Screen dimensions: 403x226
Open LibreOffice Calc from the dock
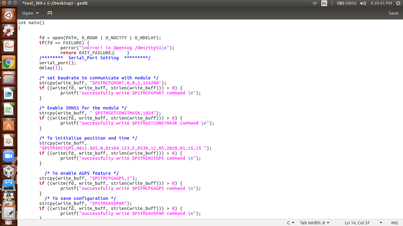pyautogui.click(x=9, y=109)
